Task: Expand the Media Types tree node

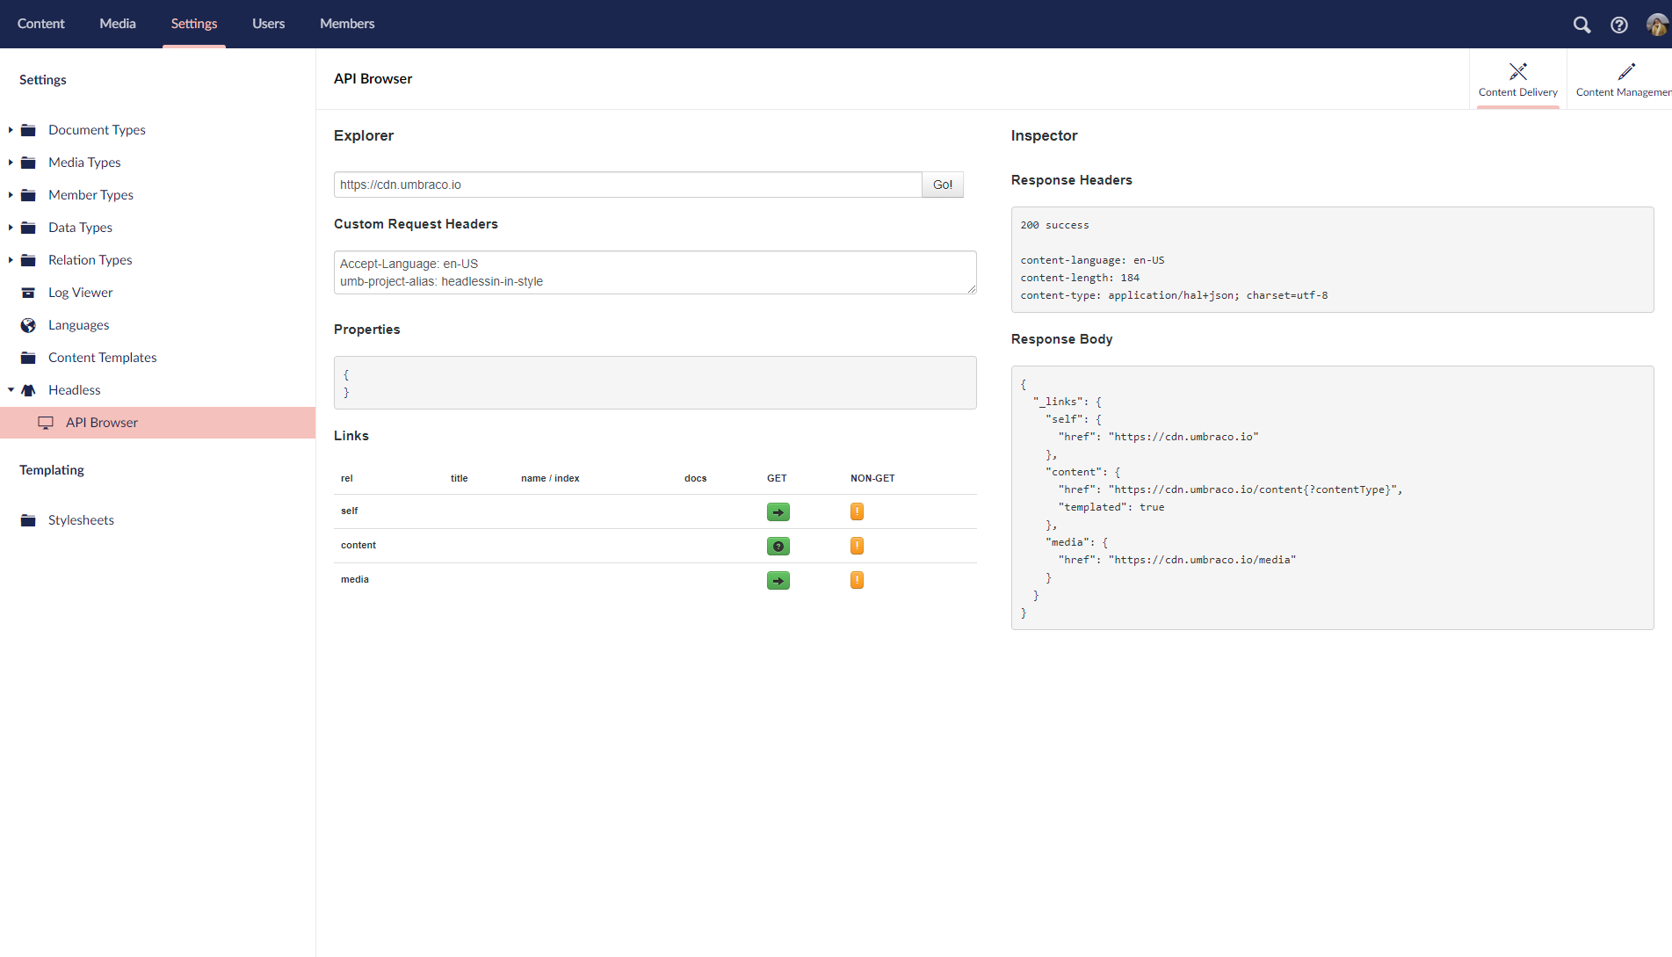Action: point(11,163)
